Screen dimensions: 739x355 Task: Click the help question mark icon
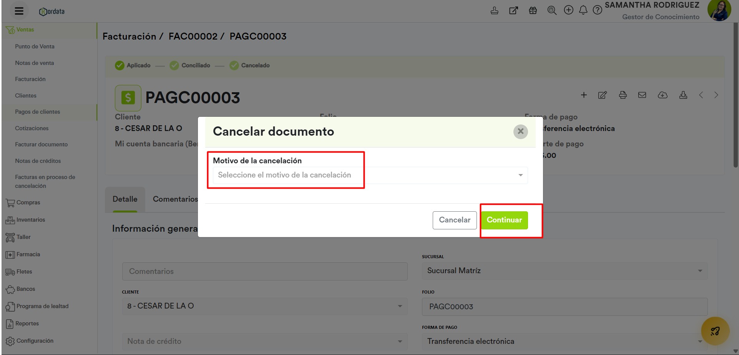[597, 10]
